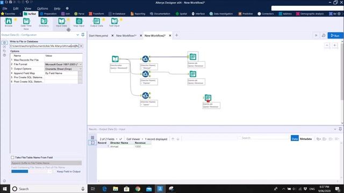Zoom out the canvas with minus button
The width and height of the screenshot is (344, 193).
327,45
